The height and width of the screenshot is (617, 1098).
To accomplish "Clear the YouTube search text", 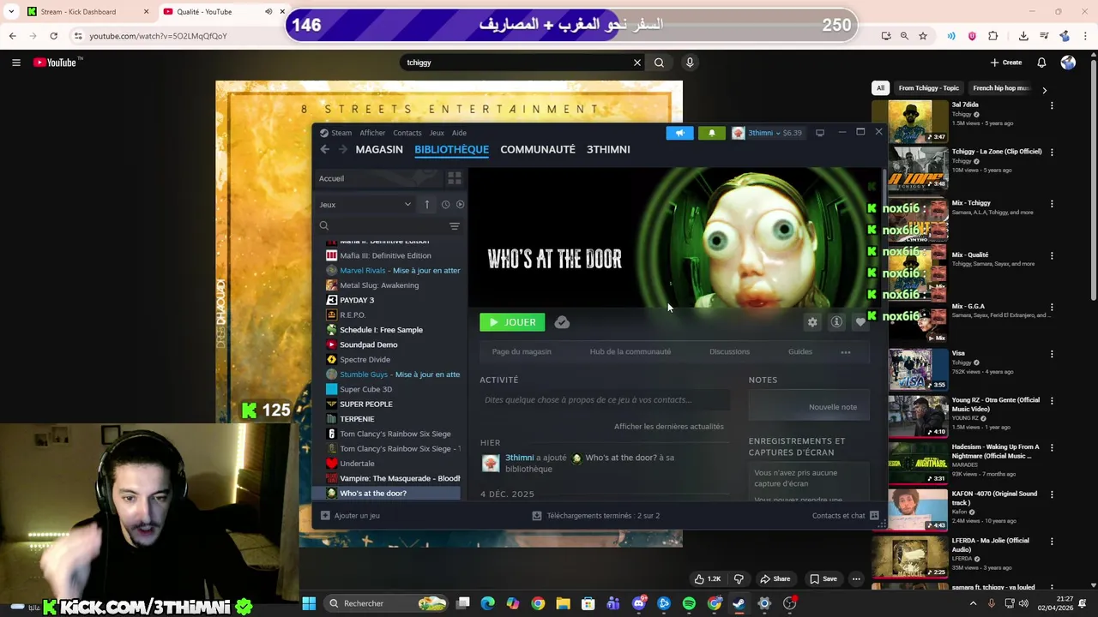I will coord(637,63).
